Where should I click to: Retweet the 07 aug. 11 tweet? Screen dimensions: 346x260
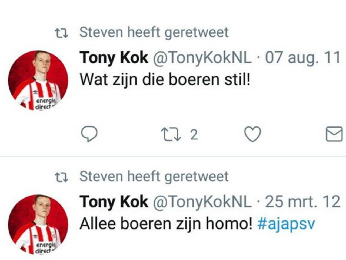[x=171, y=134]
